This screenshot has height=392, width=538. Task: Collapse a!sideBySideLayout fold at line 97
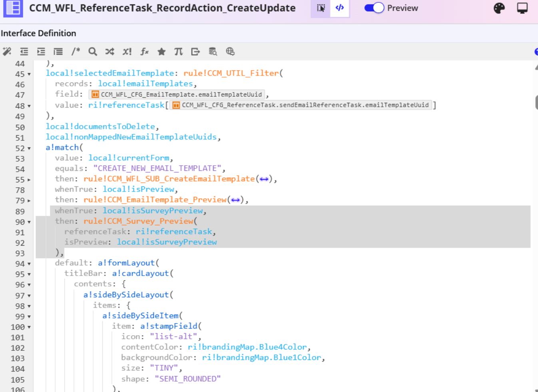pyautogui.click(x=29, y=296)
